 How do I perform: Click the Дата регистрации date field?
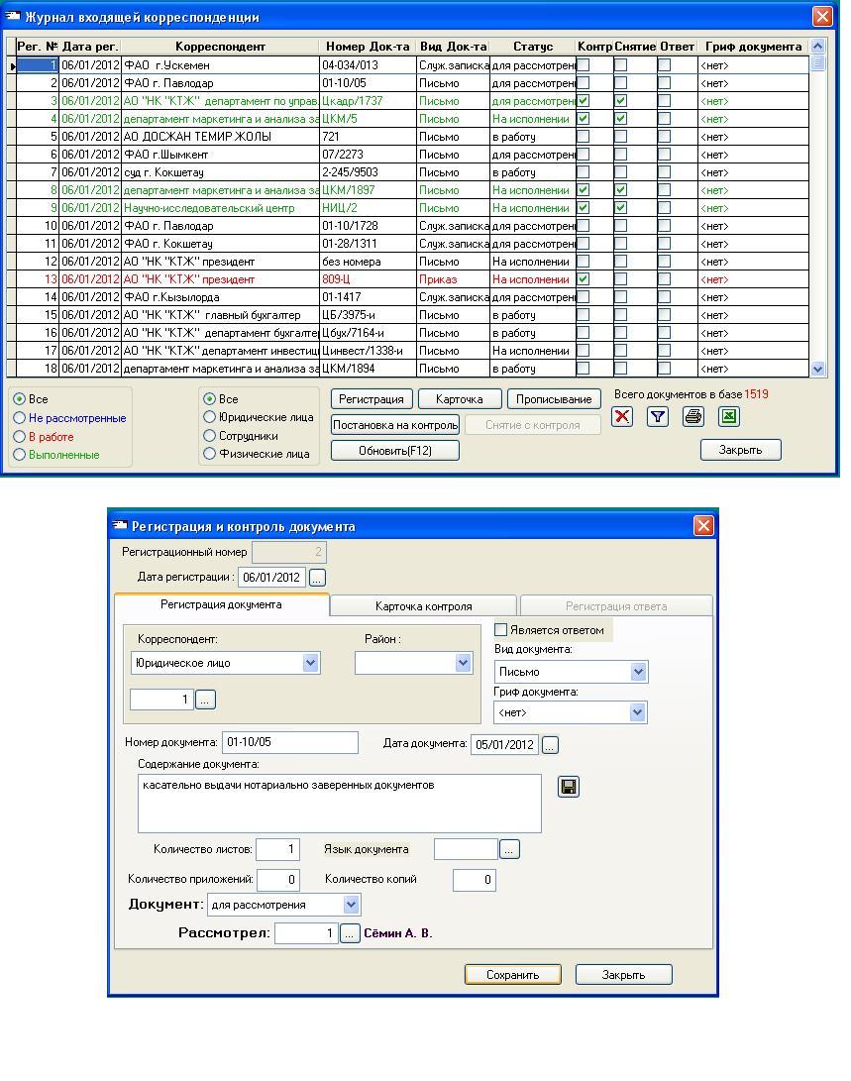272,578
